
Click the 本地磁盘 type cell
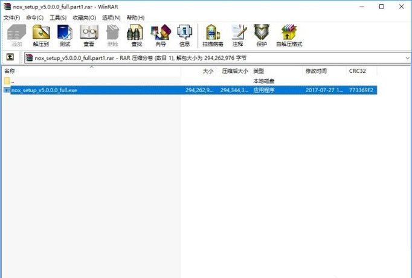pyautogui.click(x=264, y=81)
